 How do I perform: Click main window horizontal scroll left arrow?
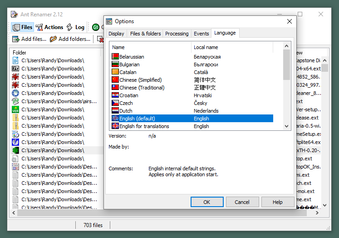[x=14, y=213]
